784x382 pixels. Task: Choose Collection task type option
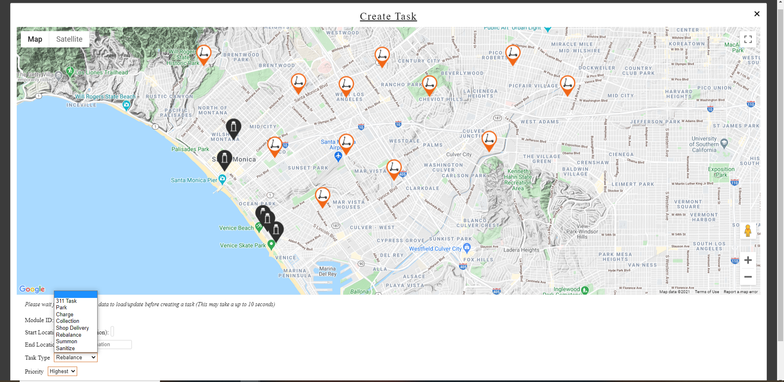[x=76, y=321]
